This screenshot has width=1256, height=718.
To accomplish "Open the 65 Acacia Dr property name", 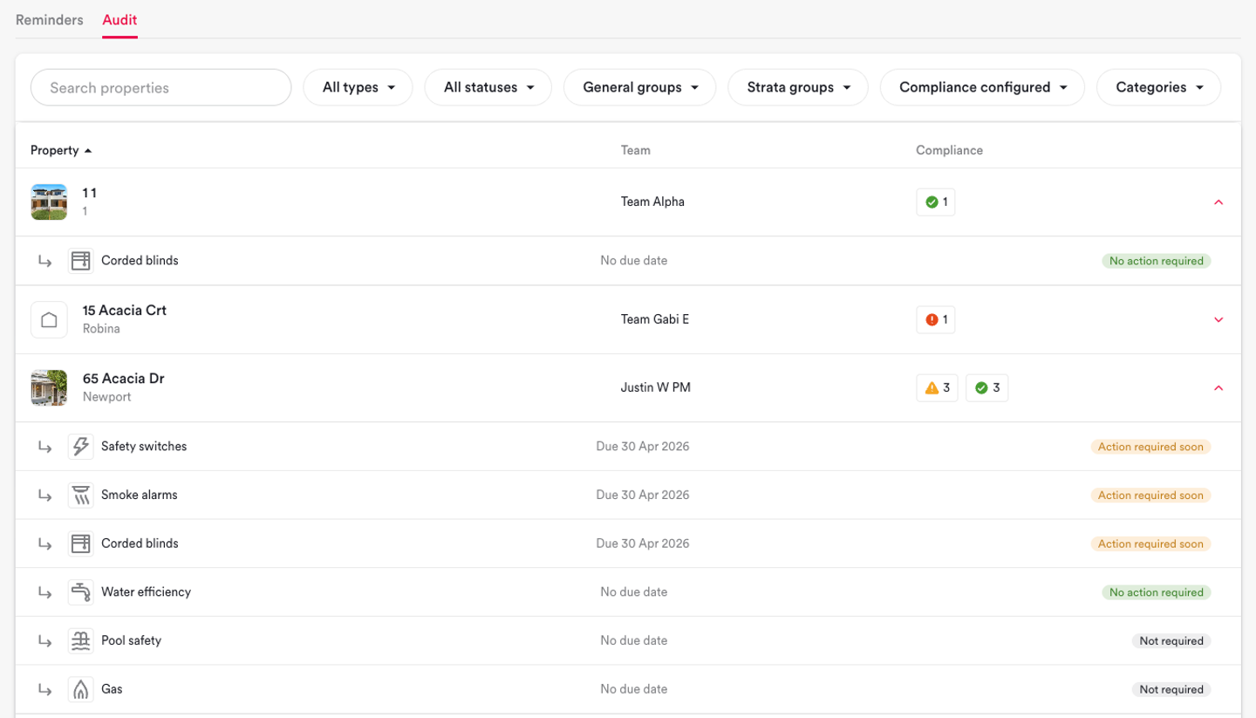I will (x=123, y=379).
